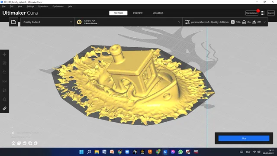
Task: Open the File menu
Action: [x=4, y=6]
